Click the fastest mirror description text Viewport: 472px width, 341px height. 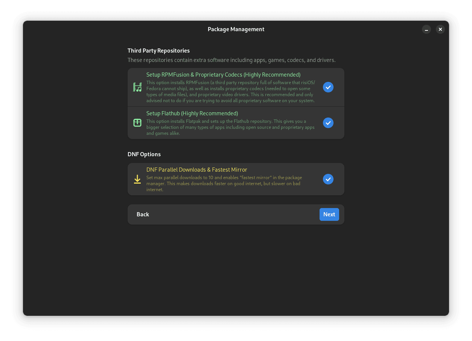pos(224,184)
